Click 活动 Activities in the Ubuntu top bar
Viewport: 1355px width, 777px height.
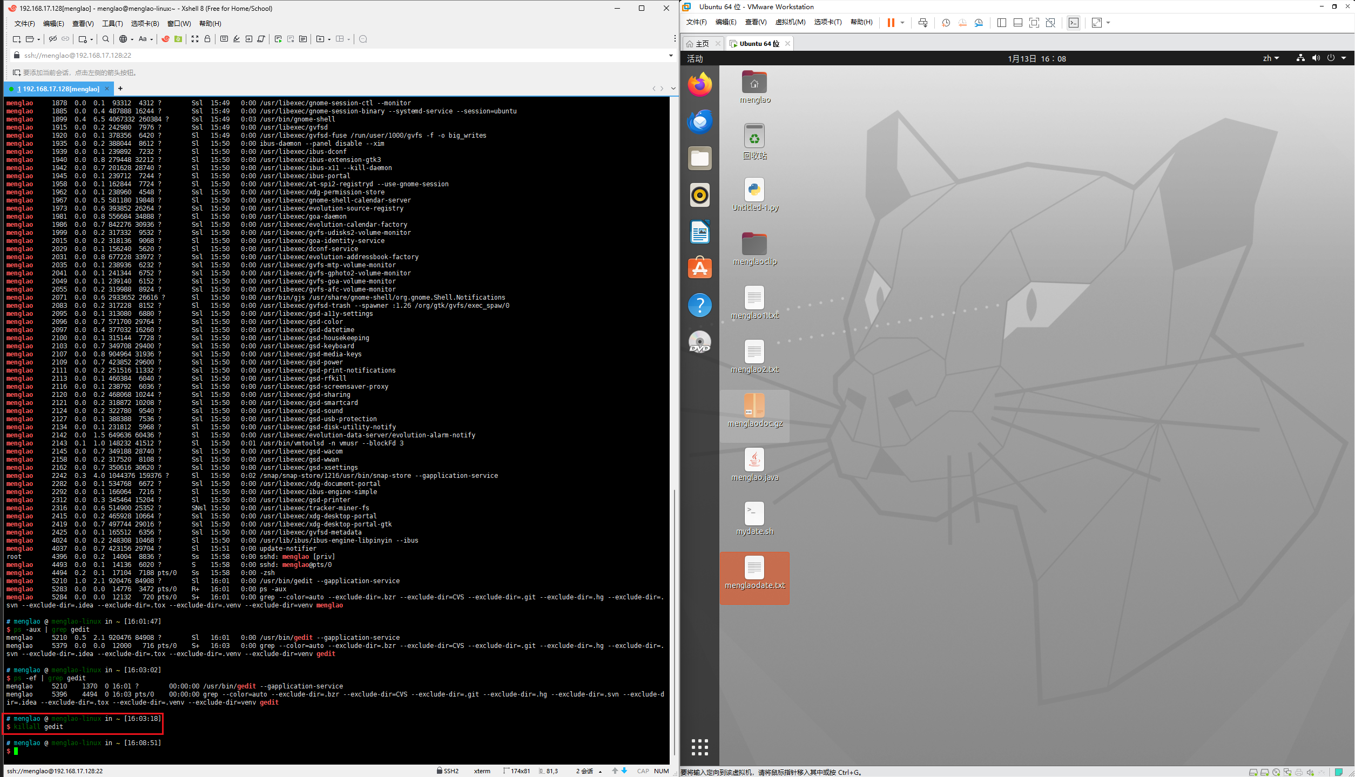695,59
